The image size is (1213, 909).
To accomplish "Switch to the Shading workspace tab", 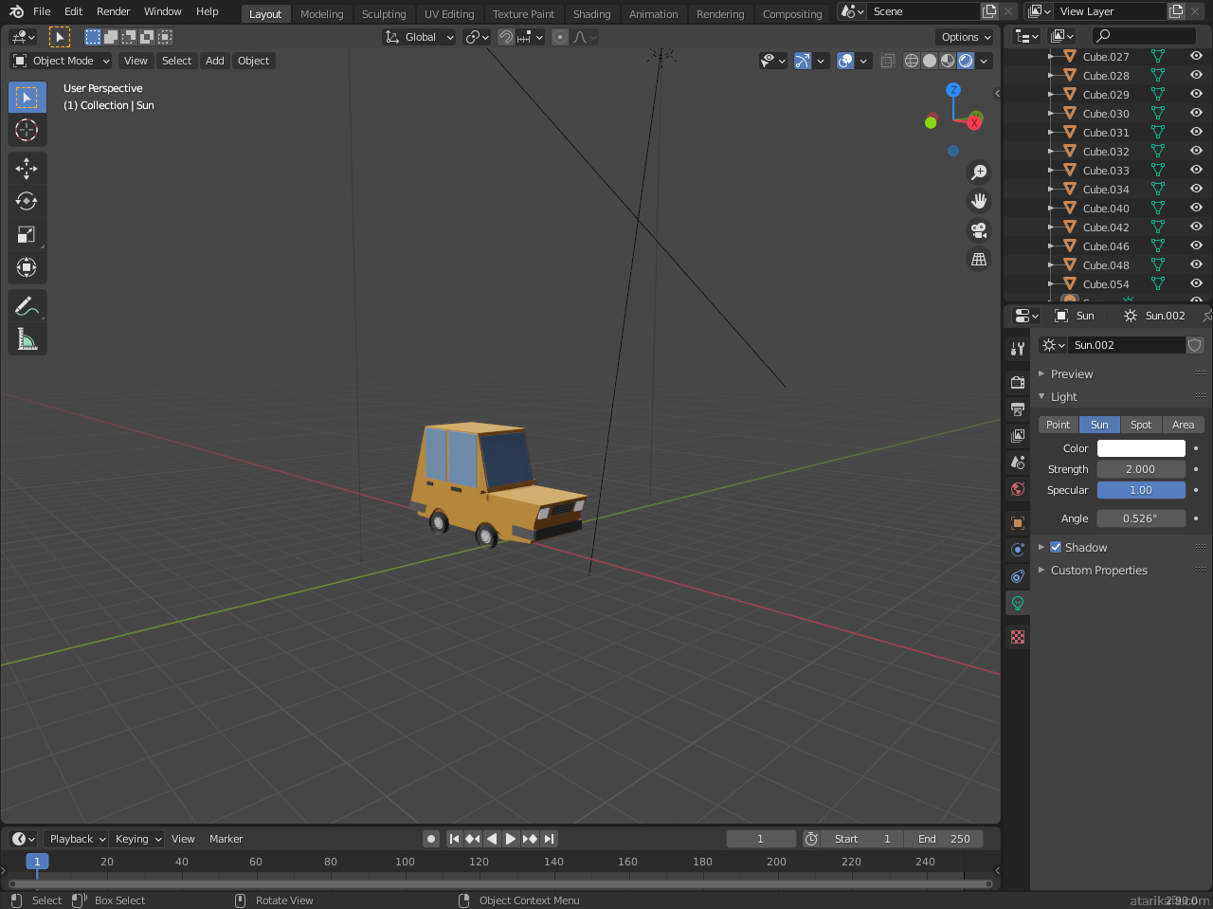I will pyautogui.click(x=591, y=14).
